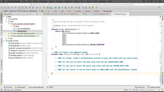Collapse the java folder node
This screenshot has width=164, height=92.
point(6,21)
